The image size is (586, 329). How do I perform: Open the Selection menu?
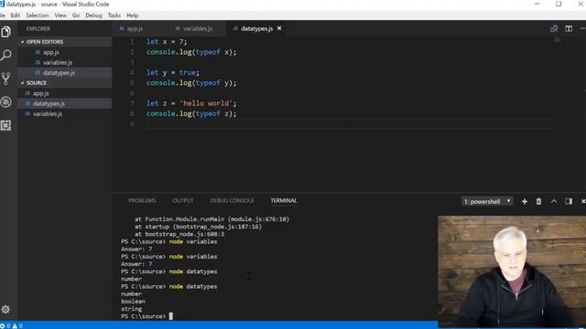(x=37, y=16)
